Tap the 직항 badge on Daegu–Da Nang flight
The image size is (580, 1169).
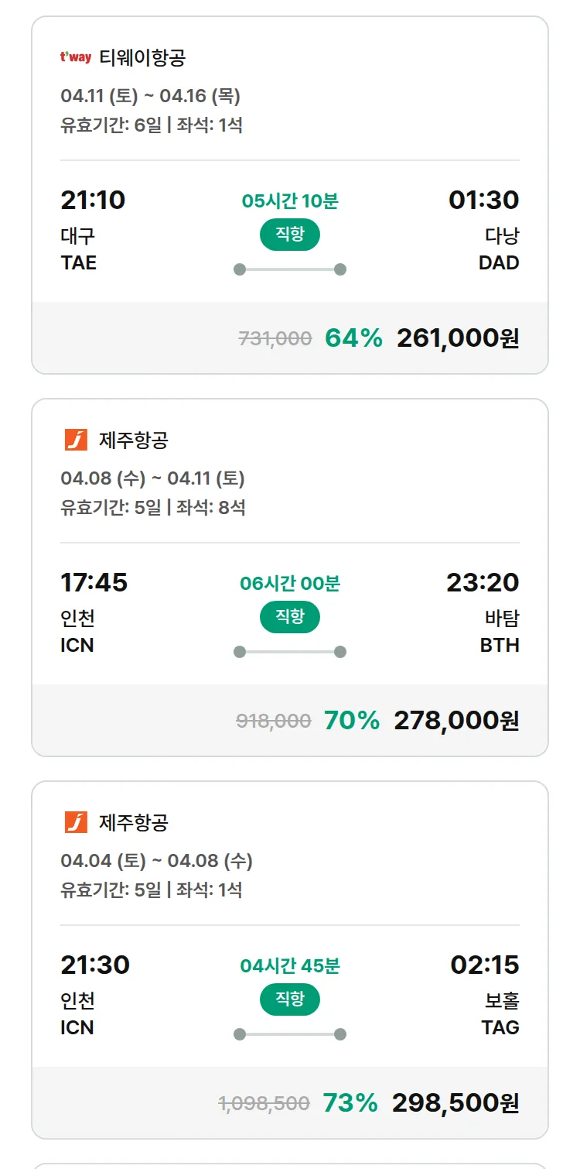tap(290, 235)
